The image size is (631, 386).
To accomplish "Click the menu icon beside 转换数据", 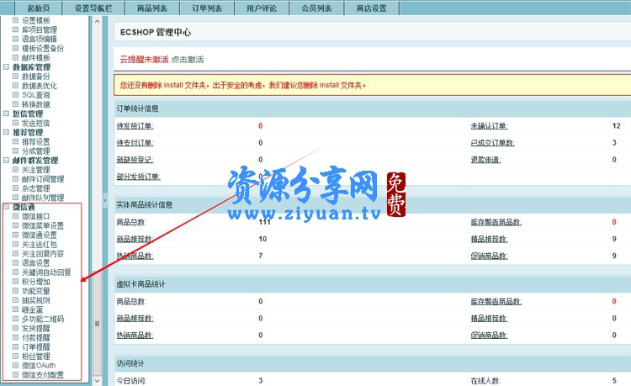I will click(15, 104).
